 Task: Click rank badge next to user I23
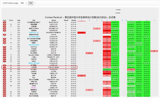[x=4, y=25]
